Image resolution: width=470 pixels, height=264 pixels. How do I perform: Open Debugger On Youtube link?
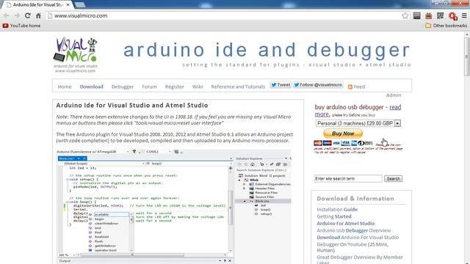352,247
